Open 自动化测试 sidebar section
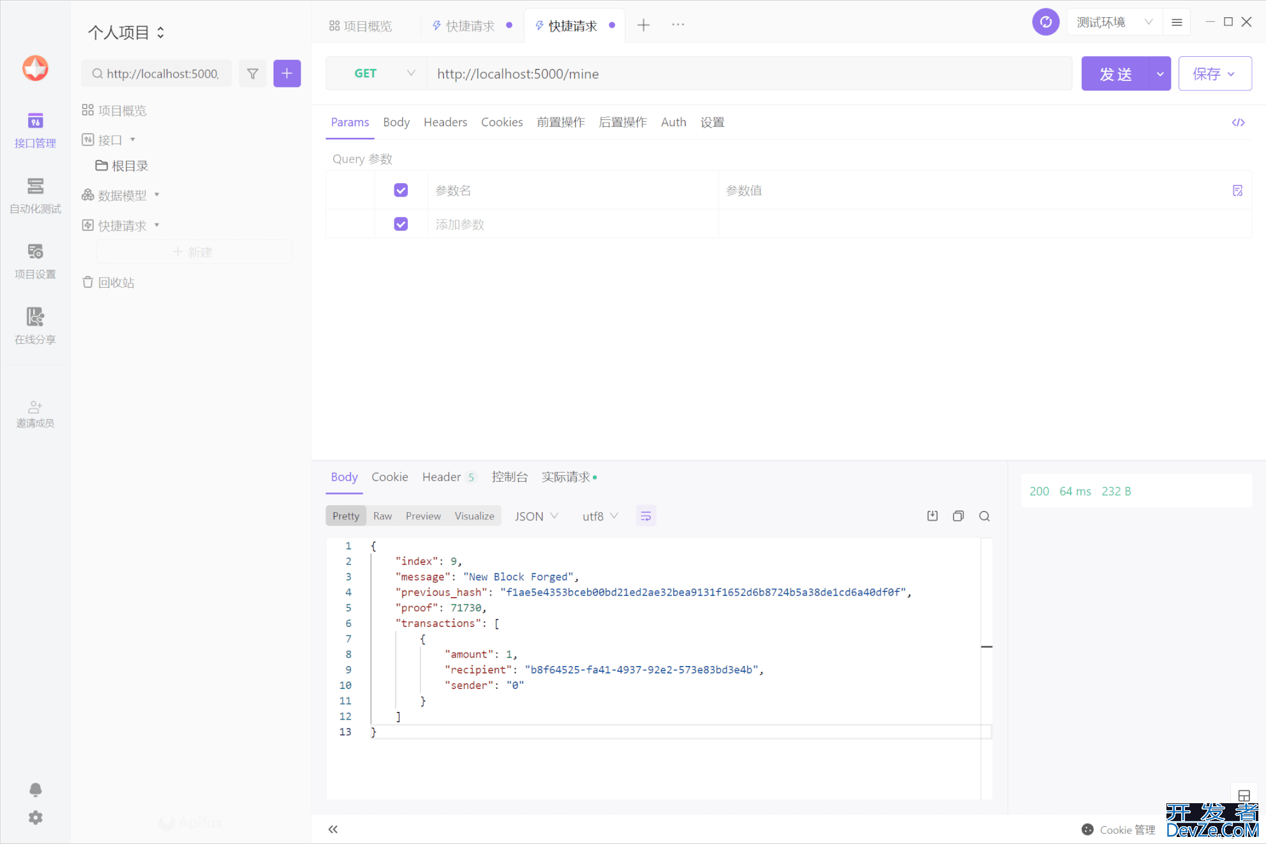1266x844 pixels. tap(35, 196)
